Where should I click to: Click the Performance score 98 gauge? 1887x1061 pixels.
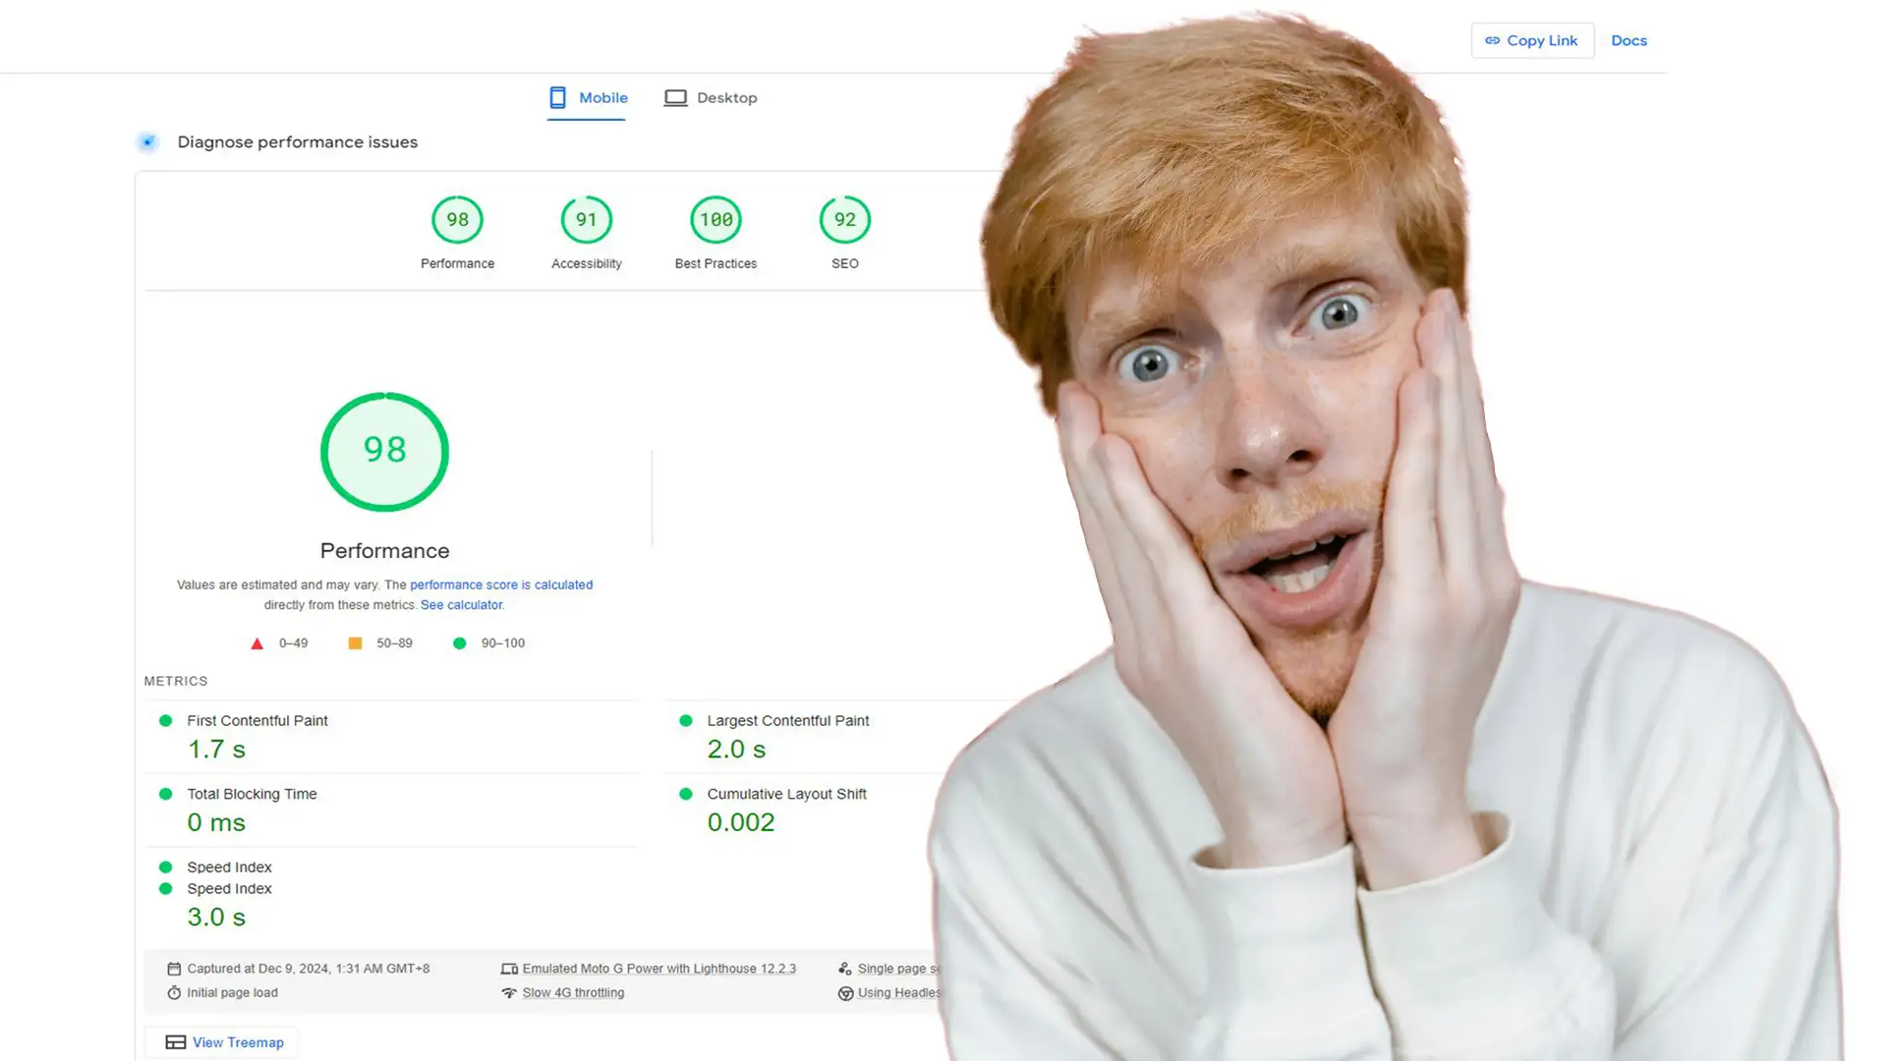457,220
